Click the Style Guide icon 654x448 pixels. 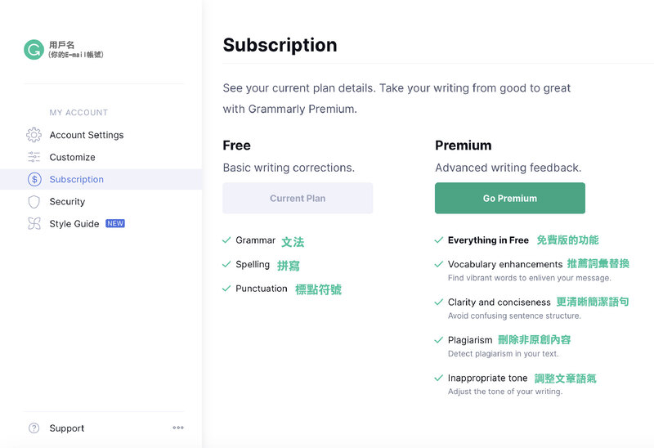pyautogui.click(x=34, y=223)
